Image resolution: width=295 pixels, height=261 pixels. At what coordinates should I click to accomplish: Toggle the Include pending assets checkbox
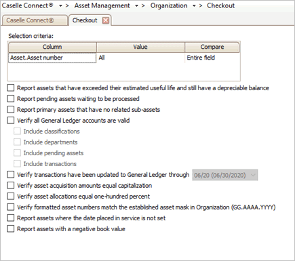[17, 153]
